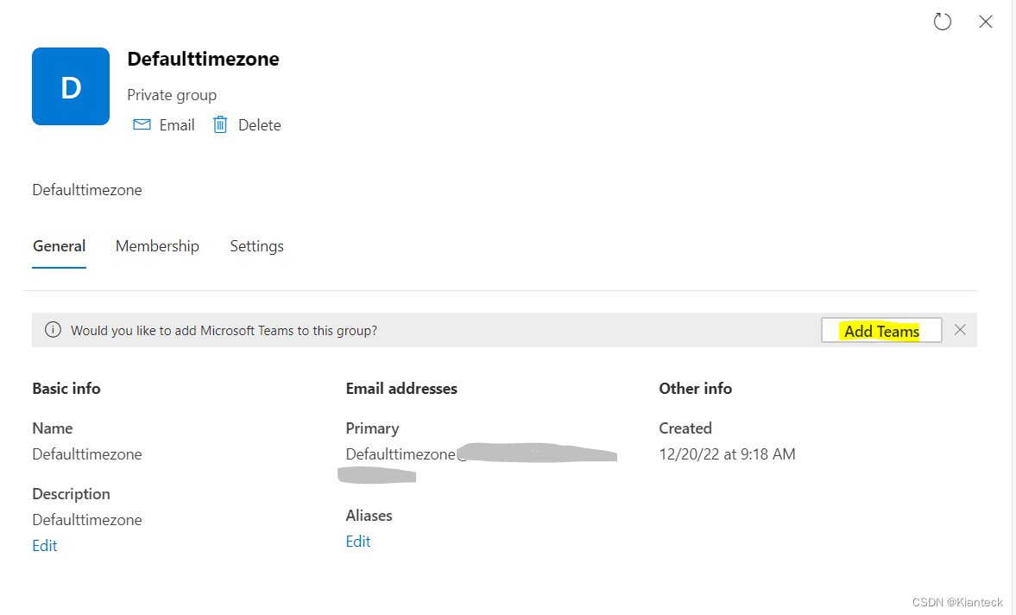Image resolution: width=1016 pixels, height=615 pixels.
Task: Click the blue D group avatar
Action: coord(71,86)
